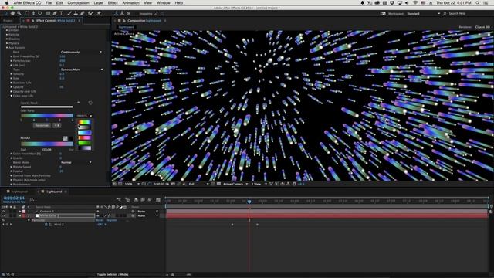The width and height of the screenshot is (494, 278).
Task: Click the Randomize color ramp button
Action: coord(42,125)
